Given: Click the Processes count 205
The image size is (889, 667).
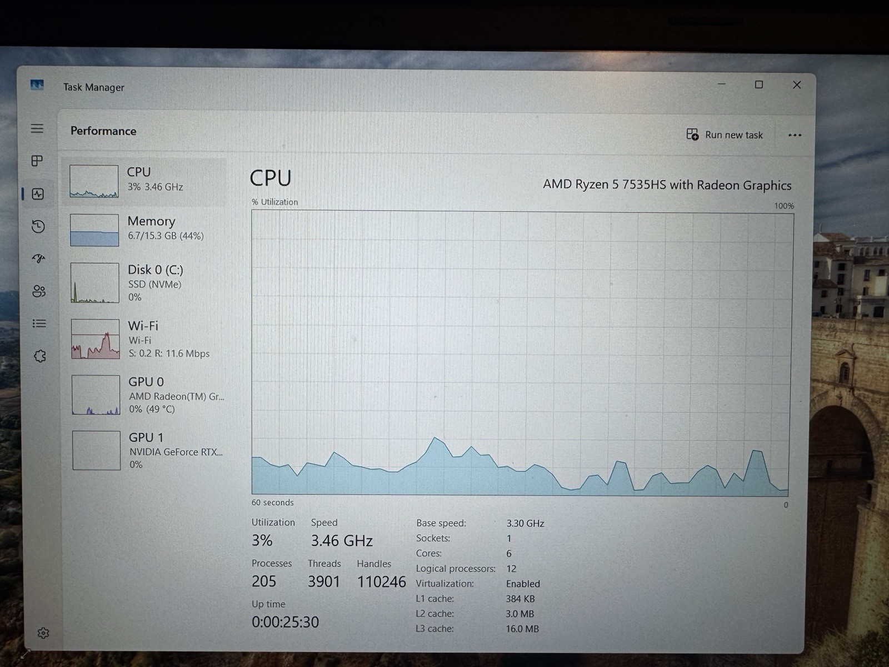Looking at the screenshot, I should click(x=264, y=581).
